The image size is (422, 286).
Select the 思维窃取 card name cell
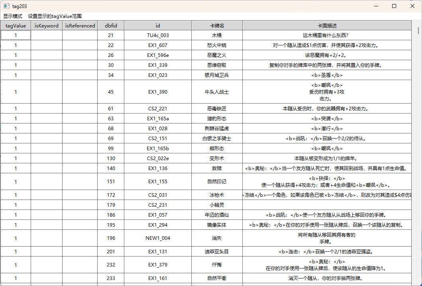point(217,65)
